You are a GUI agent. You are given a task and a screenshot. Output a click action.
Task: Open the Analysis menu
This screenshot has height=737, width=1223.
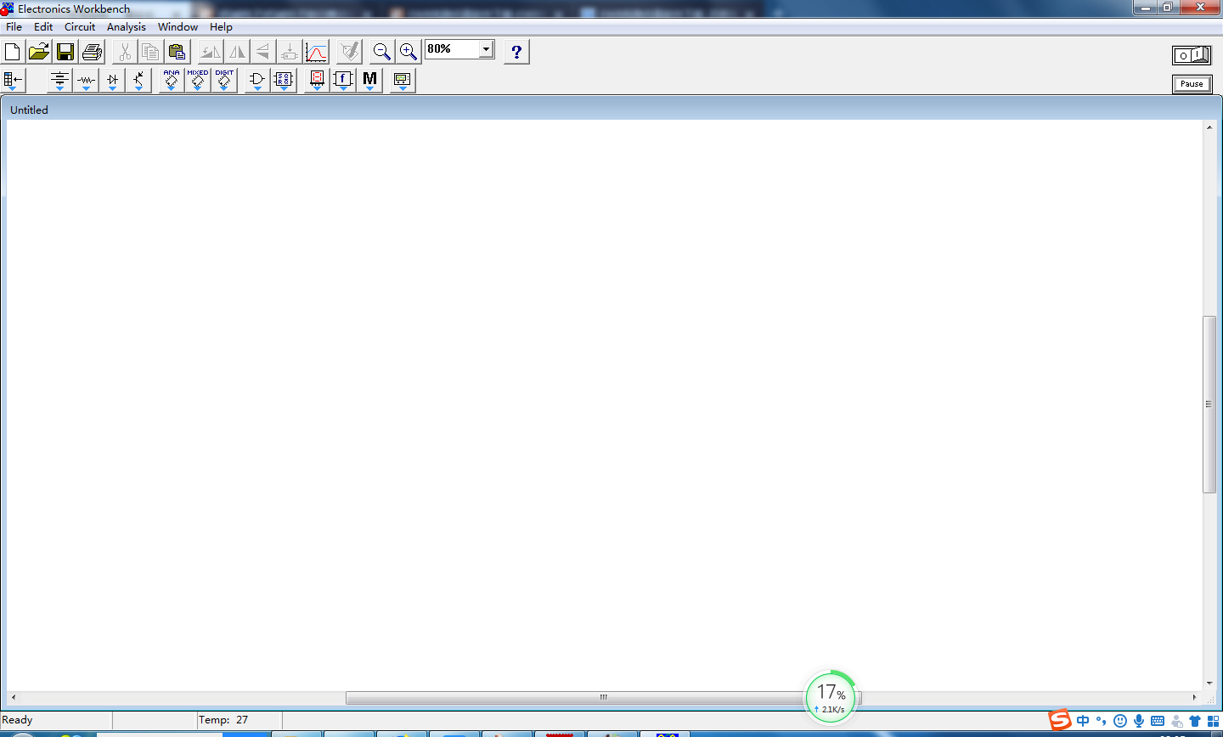126,27
